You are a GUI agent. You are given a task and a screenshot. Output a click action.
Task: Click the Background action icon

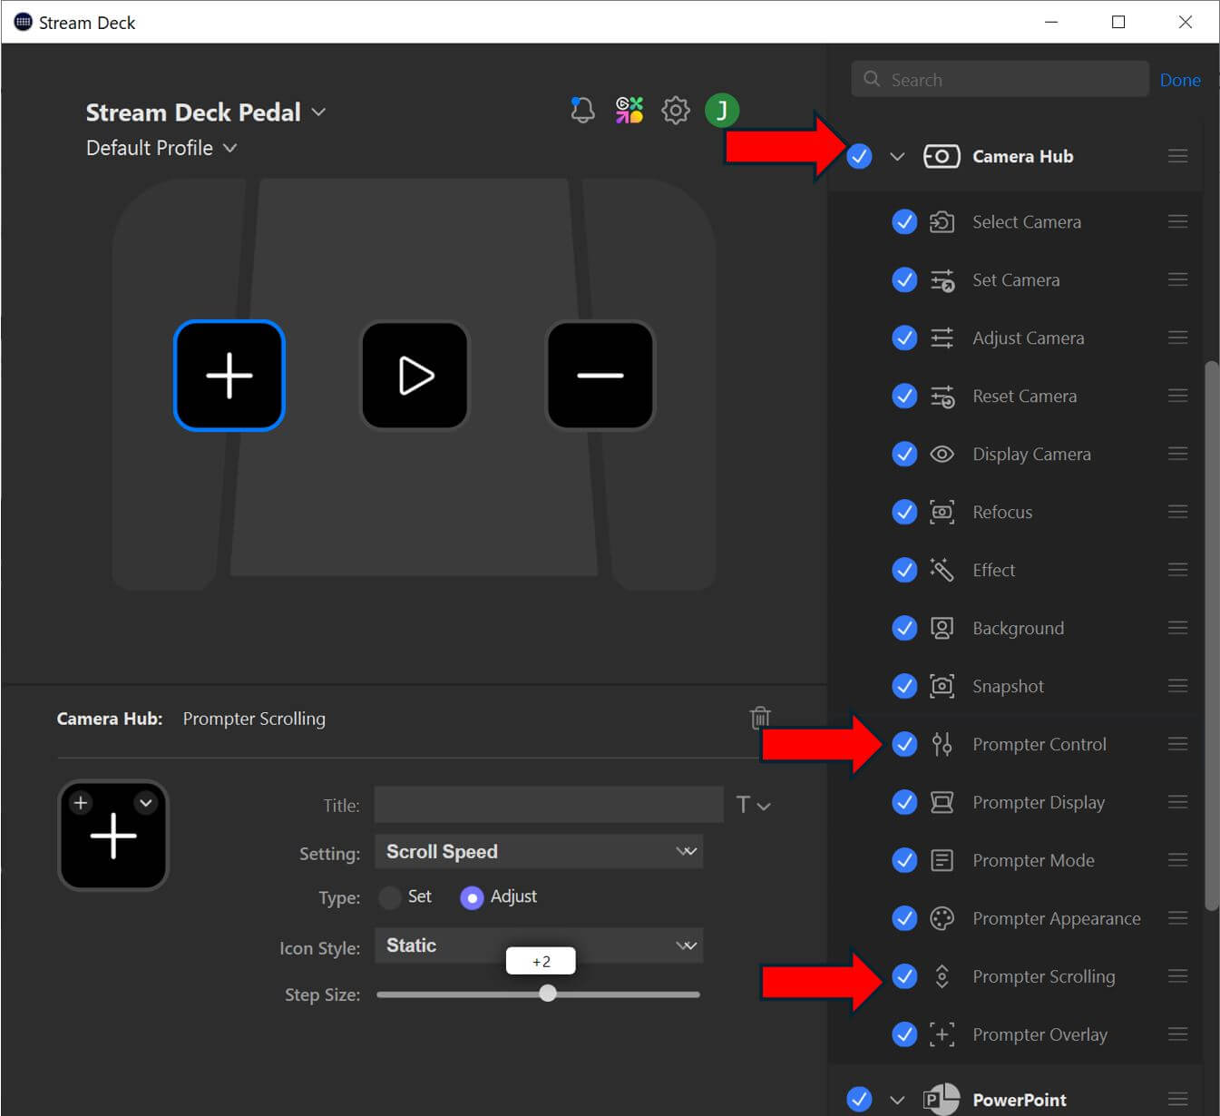pyautogui.click(x=942, y=628)
